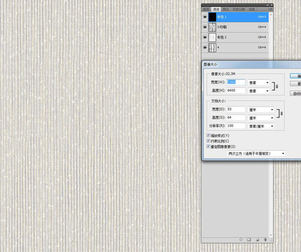Open pixel height unit dropdown (像素)

coord(259,91)
